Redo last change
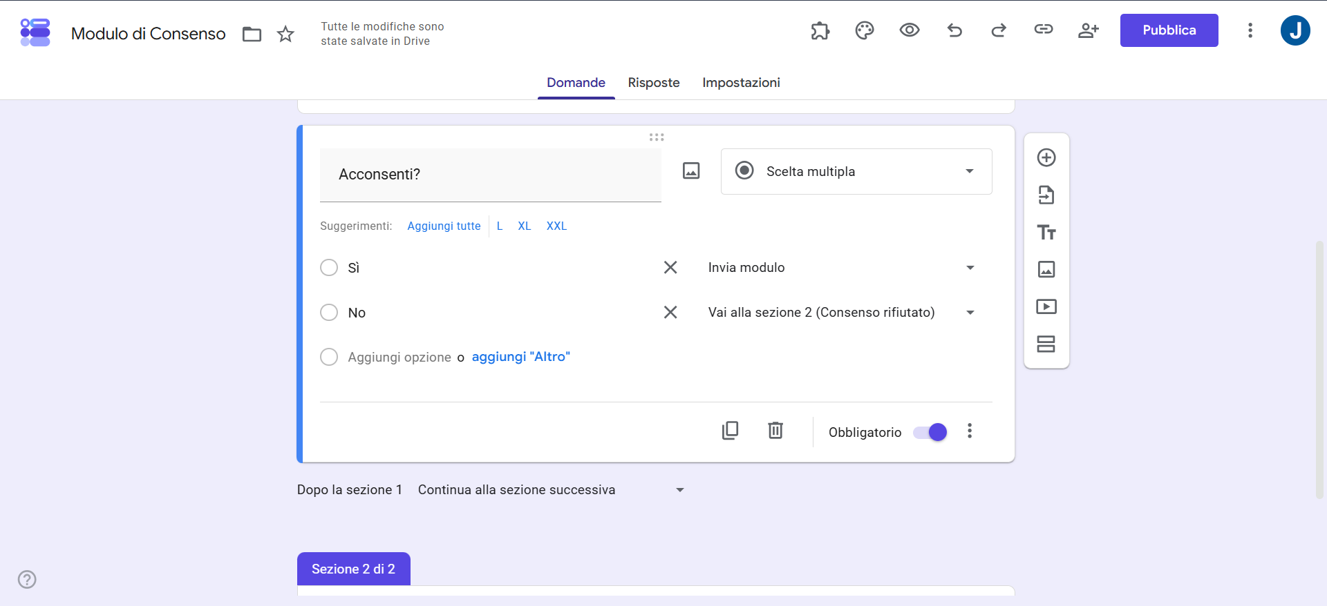This screenshot has height=606, width=1327. coord(999,30)
